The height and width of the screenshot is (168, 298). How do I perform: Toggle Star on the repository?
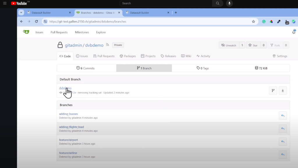pyautogui.click(x=253, y=45)
